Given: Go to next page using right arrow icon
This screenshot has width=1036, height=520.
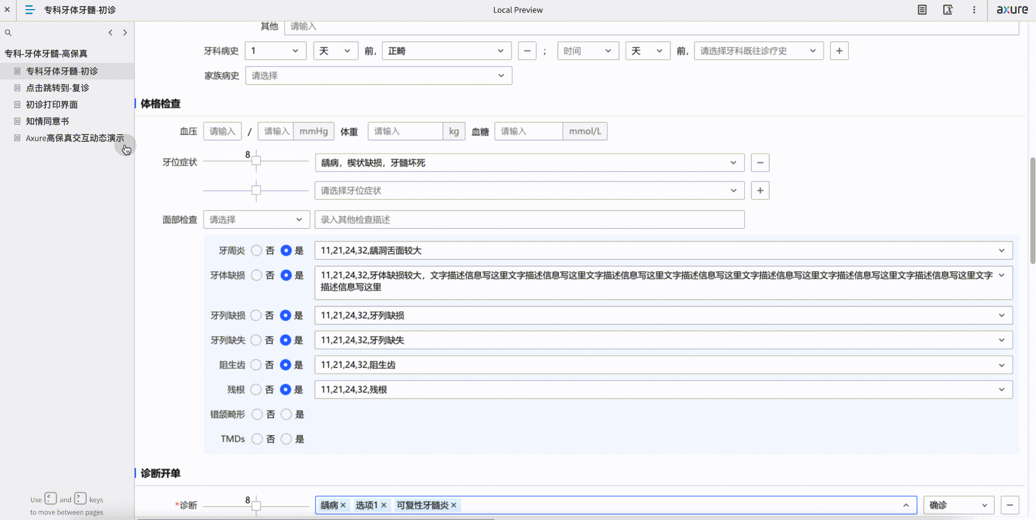Looking at the screenshot, I should pos(125,32).
